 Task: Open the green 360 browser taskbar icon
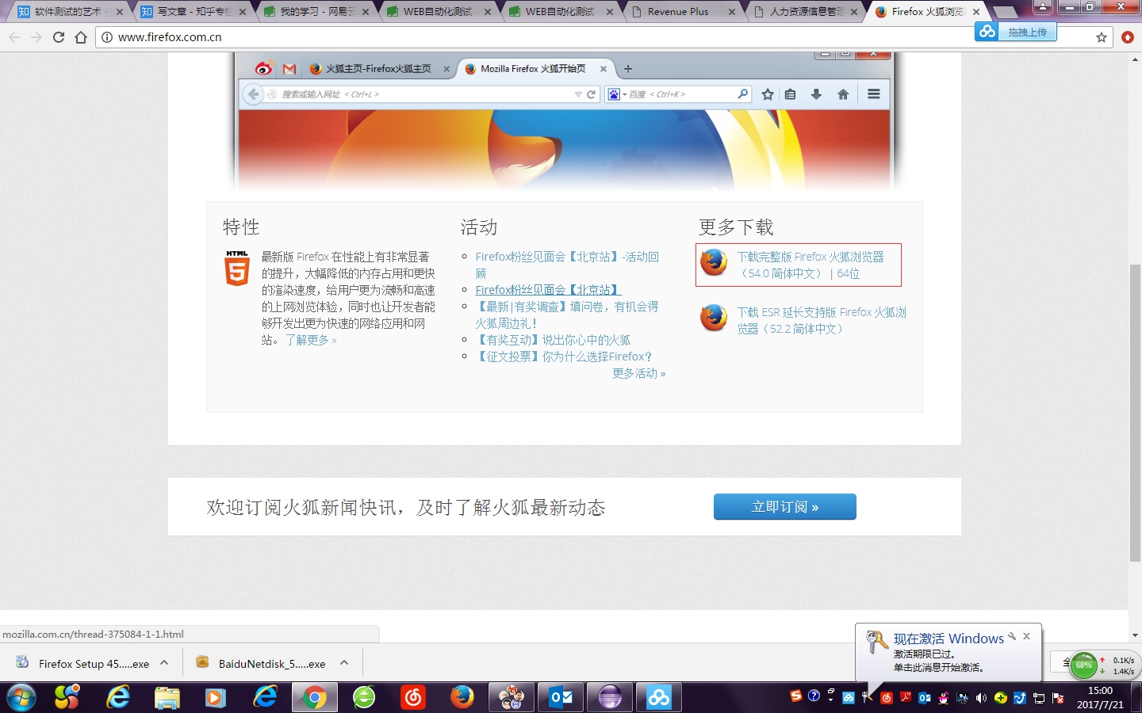tap(364, 697)
